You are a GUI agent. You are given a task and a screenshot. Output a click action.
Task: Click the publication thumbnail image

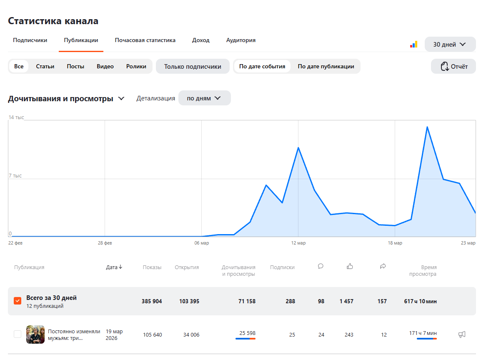click(x=35, y=334)
